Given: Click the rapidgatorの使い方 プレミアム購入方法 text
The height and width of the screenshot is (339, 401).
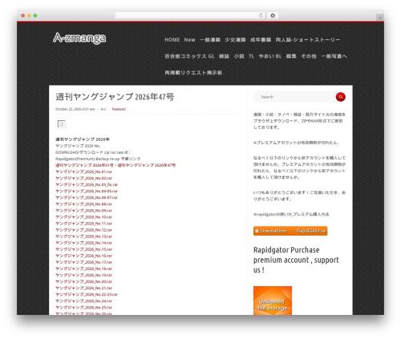Looking at the screenshot, I should tap(291, 214).
